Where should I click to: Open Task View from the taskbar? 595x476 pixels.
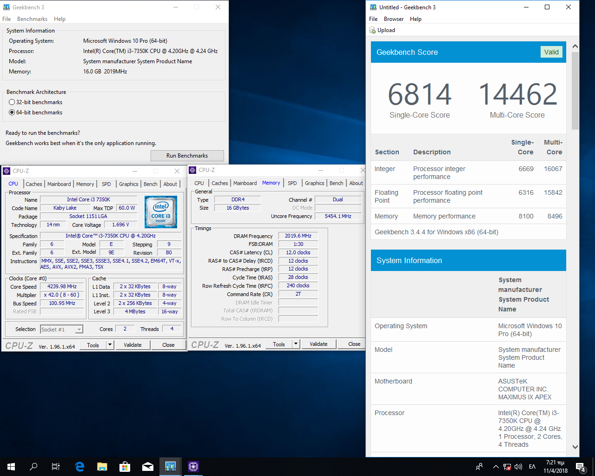(56, 466)
